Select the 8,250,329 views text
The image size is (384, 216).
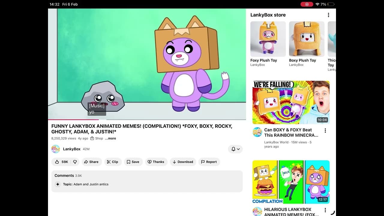(x=64, y=138)
